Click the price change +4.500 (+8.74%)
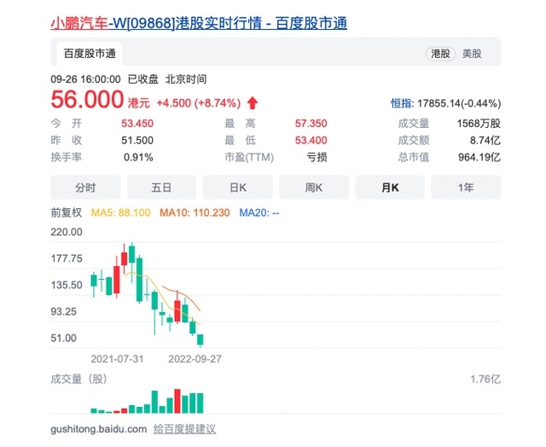The height and width of the screenshot is (447, 546). (199, 103)
